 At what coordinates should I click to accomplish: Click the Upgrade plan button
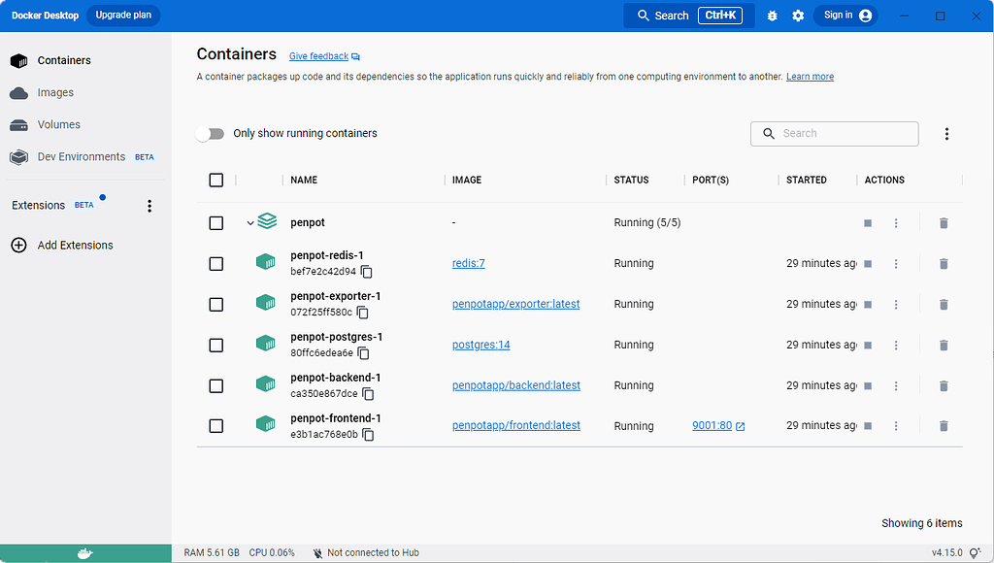pyautogui.click(x=123, y=16)
